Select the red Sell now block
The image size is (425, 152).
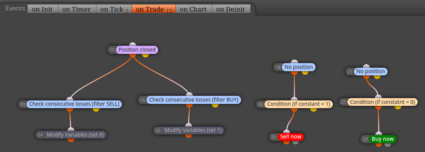(x=290, y=137)
